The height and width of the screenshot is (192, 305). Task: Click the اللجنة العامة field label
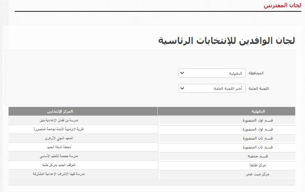coord(259,89)
